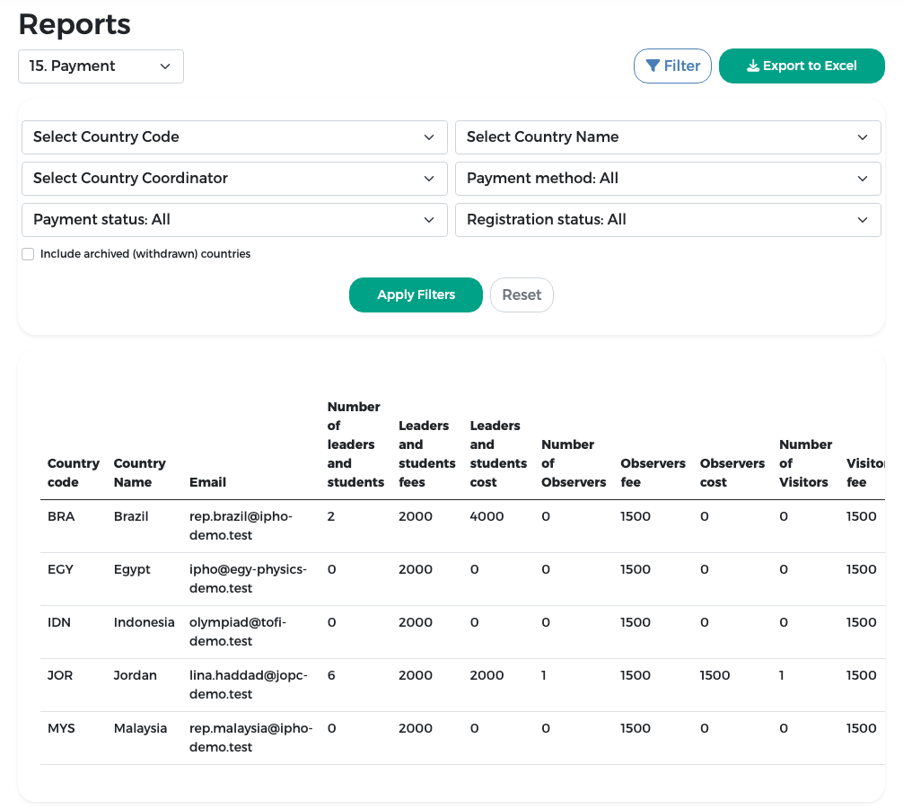Open the Registration status dropdown
This screenshot has width=903, height=809.
(668, 220)
